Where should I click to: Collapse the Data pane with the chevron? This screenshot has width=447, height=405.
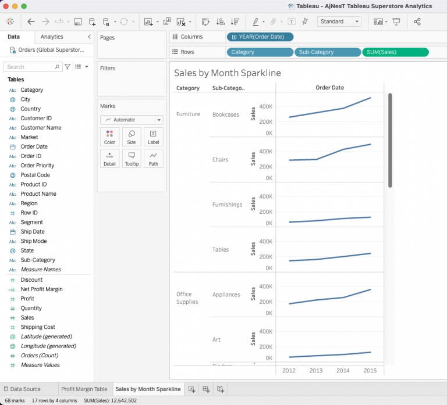pos(89,37)
